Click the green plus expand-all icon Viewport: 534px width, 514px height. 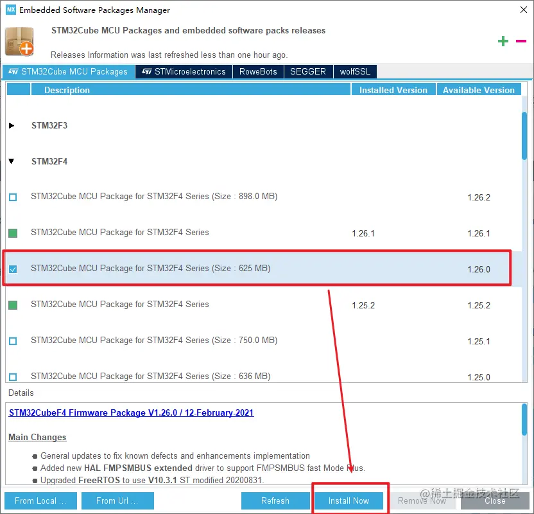coord(503,41)
